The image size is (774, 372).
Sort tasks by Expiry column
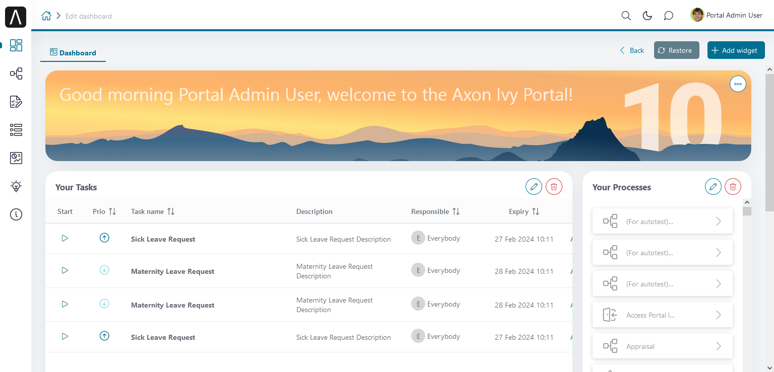pos(536,211)
